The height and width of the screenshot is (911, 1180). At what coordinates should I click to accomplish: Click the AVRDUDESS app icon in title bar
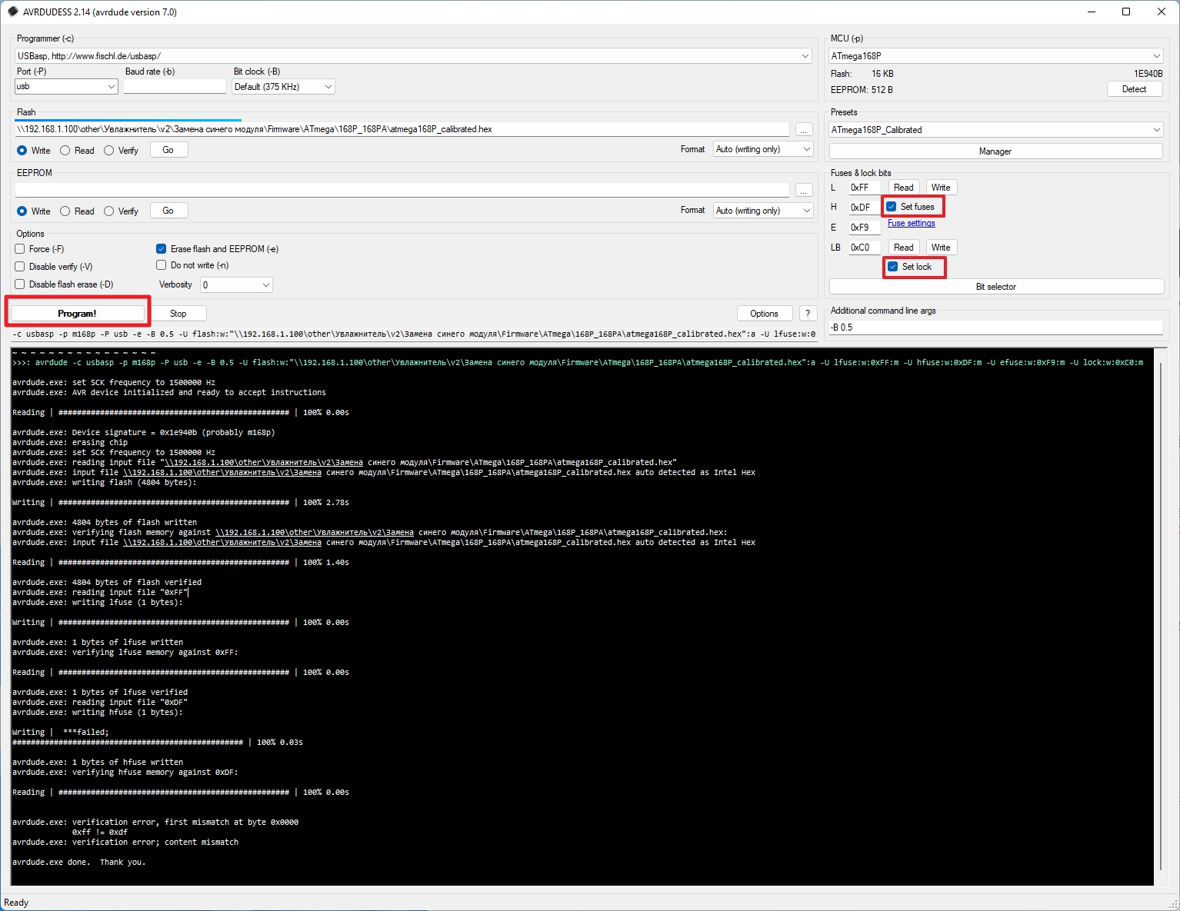coord(12,12)
